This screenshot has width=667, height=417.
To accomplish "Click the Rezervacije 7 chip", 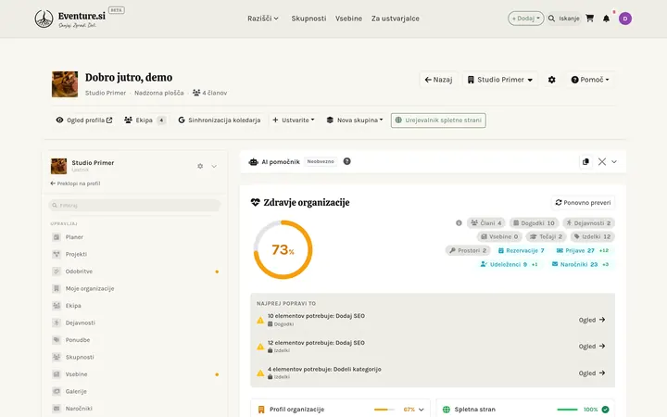I will click(x=521, y=250).
